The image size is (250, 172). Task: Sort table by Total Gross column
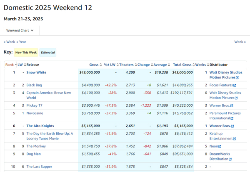pyautogui.click(x=184, y=65)
